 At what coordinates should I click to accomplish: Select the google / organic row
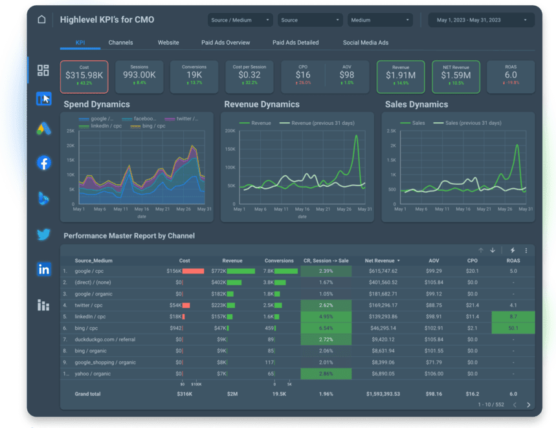tap(298, 294)
